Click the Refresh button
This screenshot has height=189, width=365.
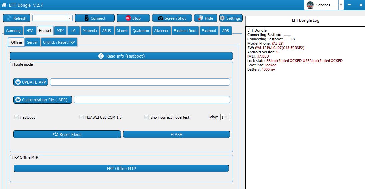(x=16, y=18)
